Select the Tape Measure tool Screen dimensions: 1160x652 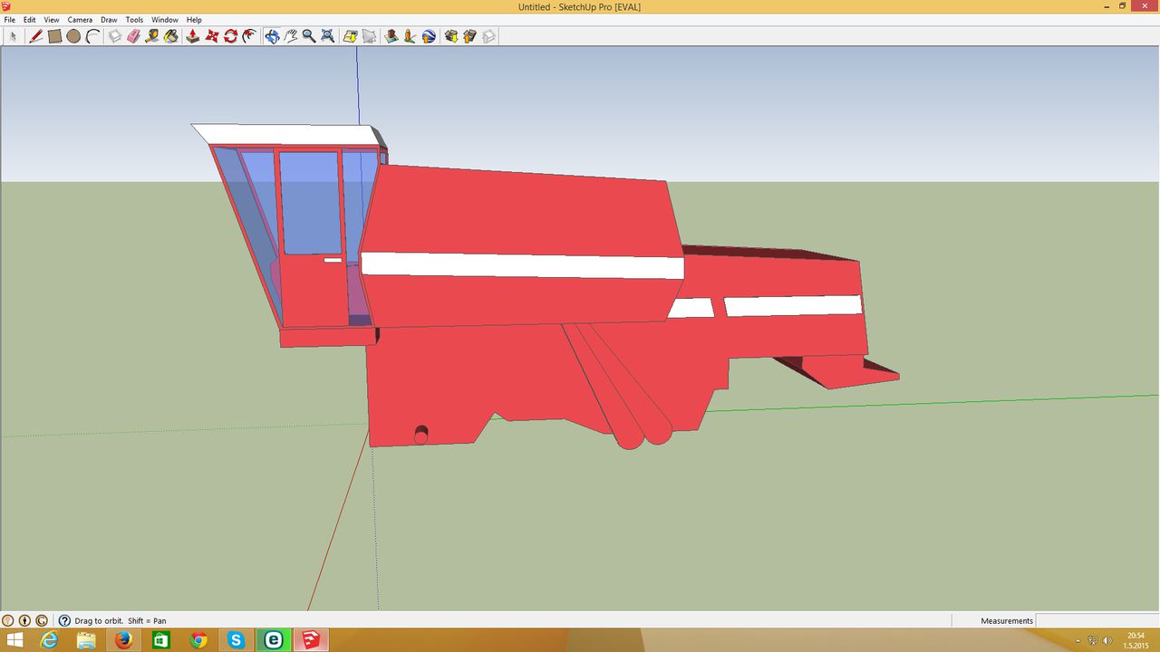pos(152,36)
